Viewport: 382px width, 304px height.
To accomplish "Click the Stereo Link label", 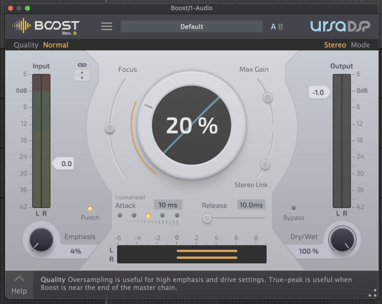I will pyautogui.click(x=251, y=185).
